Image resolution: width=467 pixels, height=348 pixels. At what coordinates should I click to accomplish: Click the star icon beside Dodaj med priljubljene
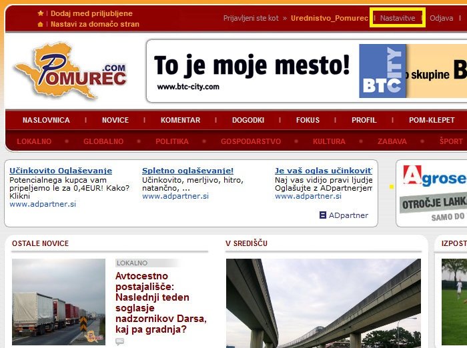pyautogui.click(x=41, y=13)
